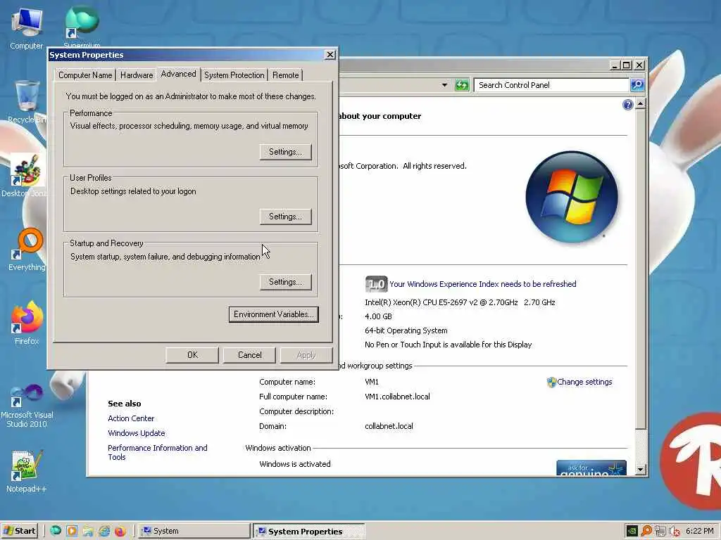Switch to the System taskbar button
Viewport: 721px width, 540px height.
194,531
